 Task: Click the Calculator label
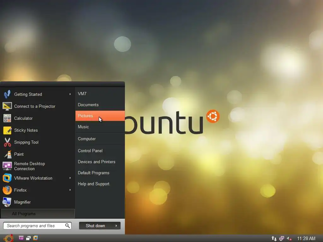pyautogui.click(x=23, y=118)
